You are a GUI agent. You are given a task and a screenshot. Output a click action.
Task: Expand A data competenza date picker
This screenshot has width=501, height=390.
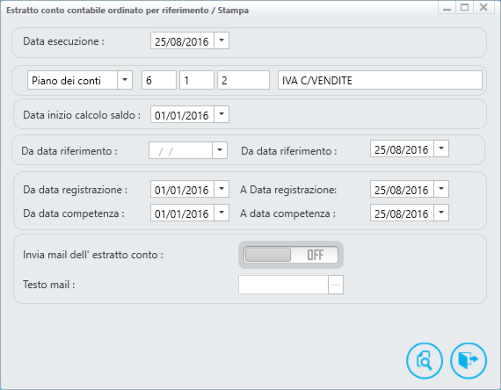441,213
